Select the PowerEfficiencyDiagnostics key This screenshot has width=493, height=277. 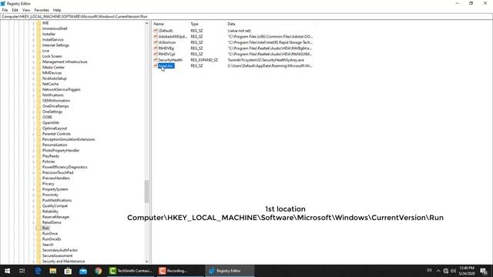pos(65,167)
